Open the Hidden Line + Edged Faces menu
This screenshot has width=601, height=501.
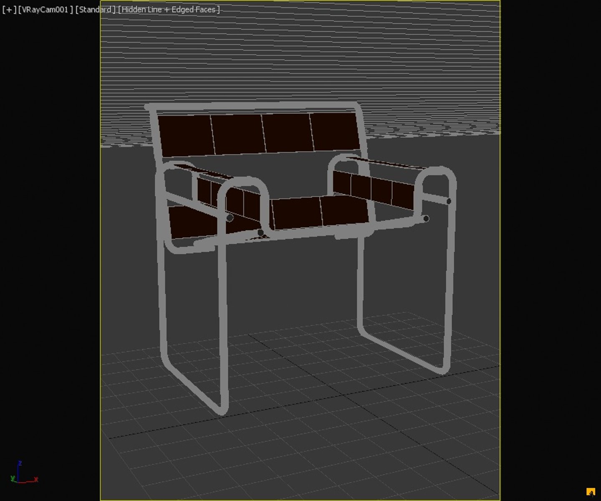click(169, 10)
